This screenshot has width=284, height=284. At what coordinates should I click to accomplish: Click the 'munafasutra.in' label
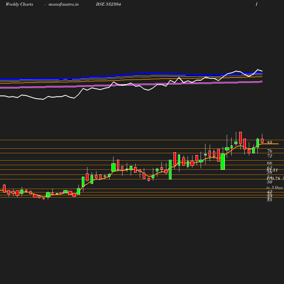[x=64, y=5]
